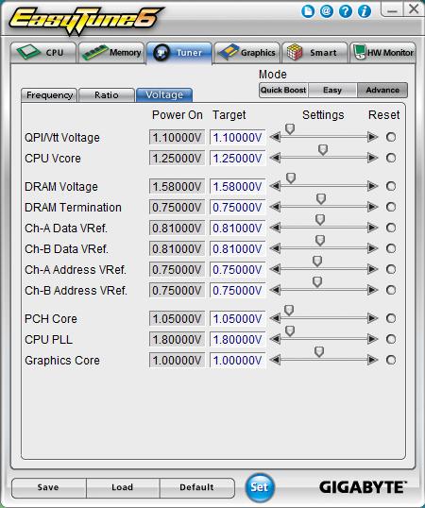Decrease Ch-B Data VRef with left arrow
Viewport: 425px width, 508px height.
coord(275,248)
